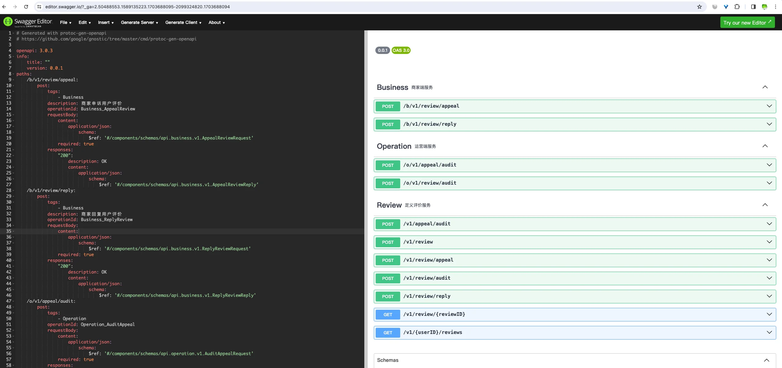Image resolution: width=782 pixels, height=368 pixels.
Task: Open the browser extensions puzzle icon
Action: tap(737, 7)
